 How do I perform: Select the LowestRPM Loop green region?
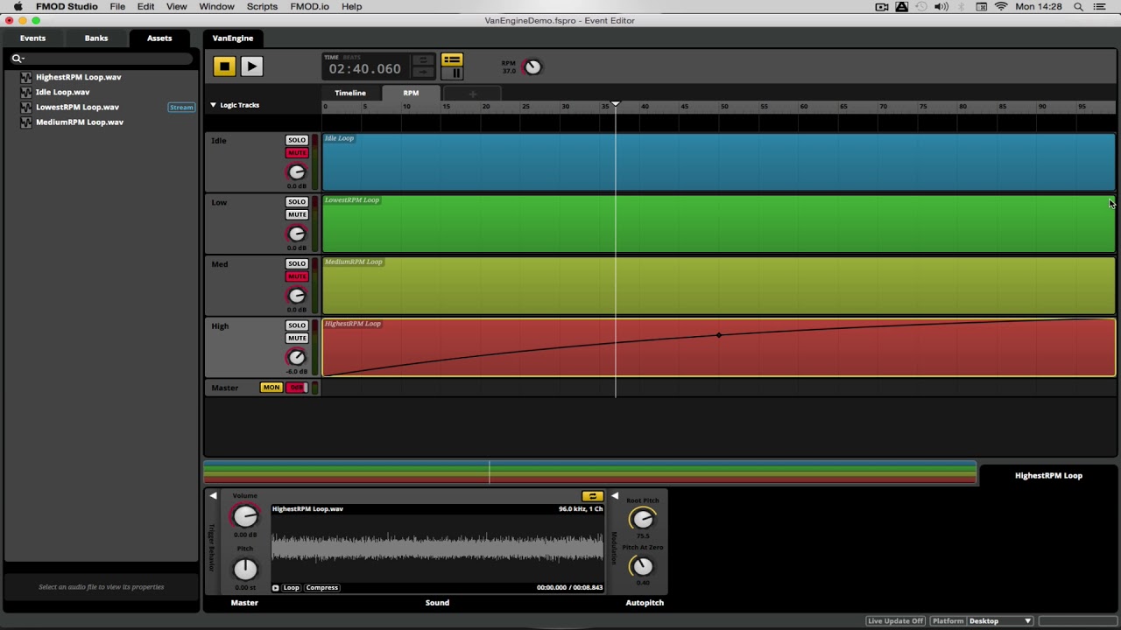point(718,224)
